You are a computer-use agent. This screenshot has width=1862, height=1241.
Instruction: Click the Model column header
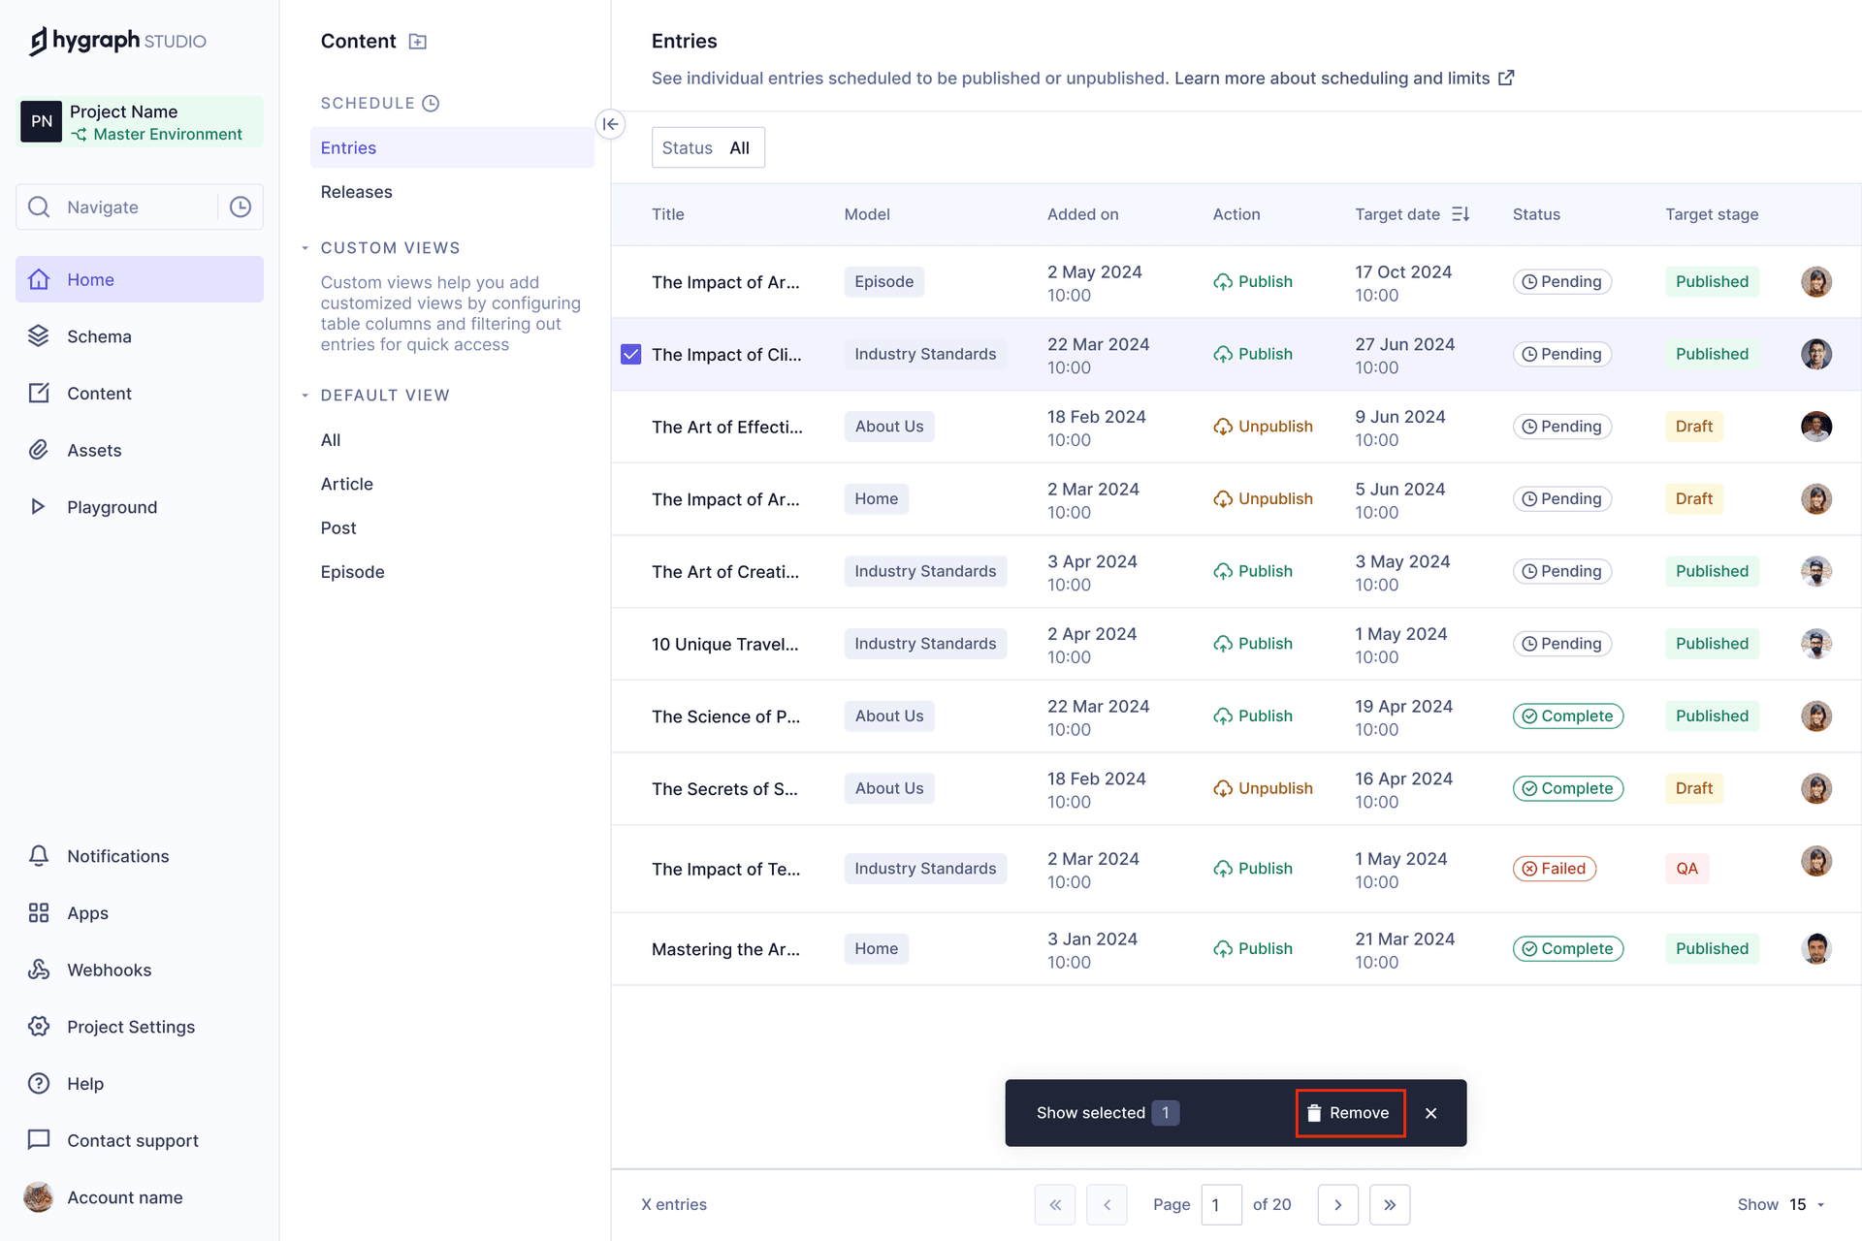point(867,214)
